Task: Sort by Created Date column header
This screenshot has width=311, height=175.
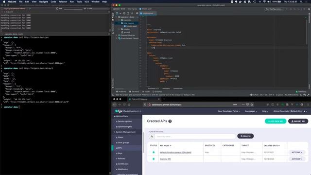Action: 272,146
